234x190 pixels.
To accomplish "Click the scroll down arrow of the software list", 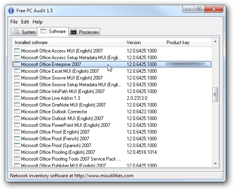I will point(215,164).
